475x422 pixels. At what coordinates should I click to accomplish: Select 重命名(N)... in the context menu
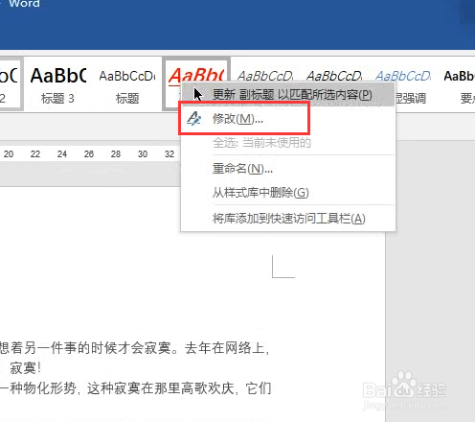coord(288,168)
